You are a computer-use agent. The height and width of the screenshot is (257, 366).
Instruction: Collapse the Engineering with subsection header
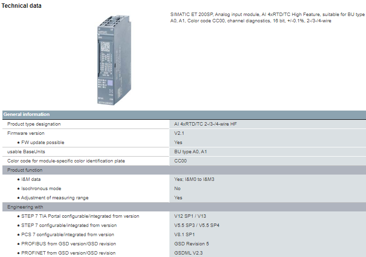click(x=25, y=207)
